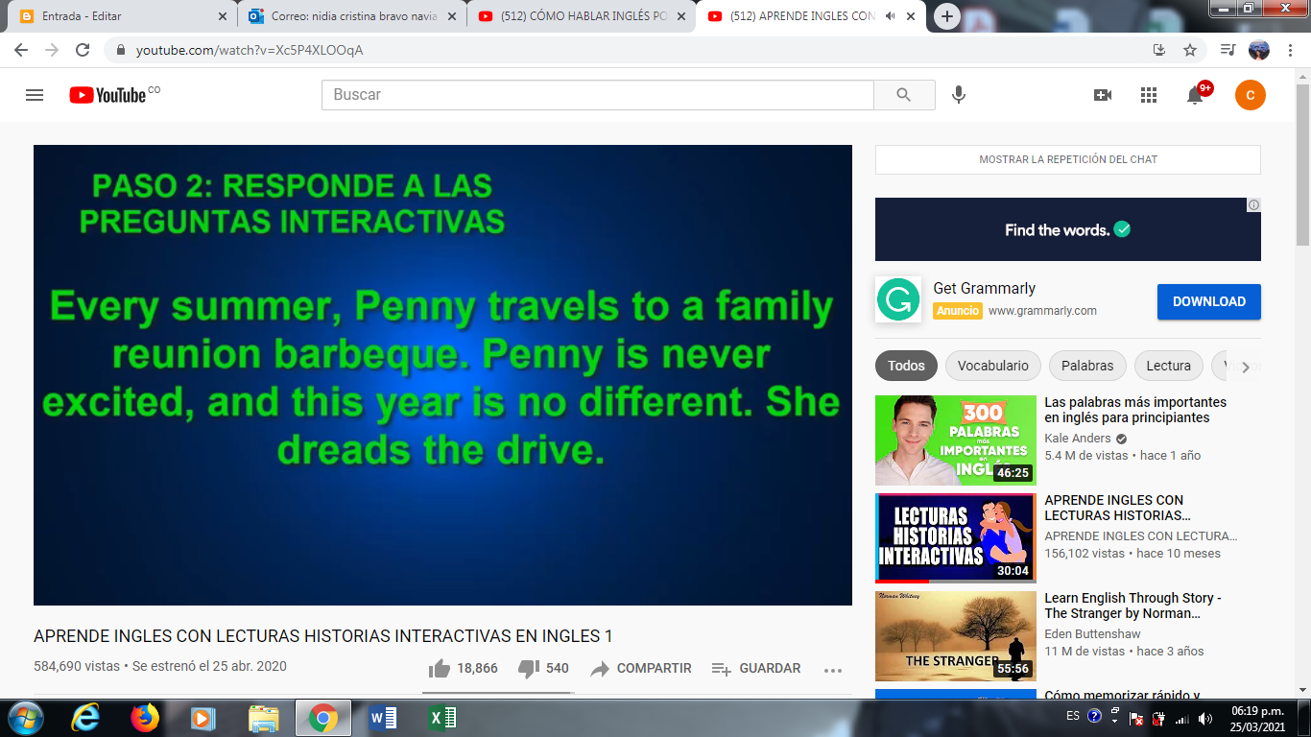Screen dimensions: 1311x737
Task: Show more filter chips with the right chevron
Action: (x=1246, y=367)
